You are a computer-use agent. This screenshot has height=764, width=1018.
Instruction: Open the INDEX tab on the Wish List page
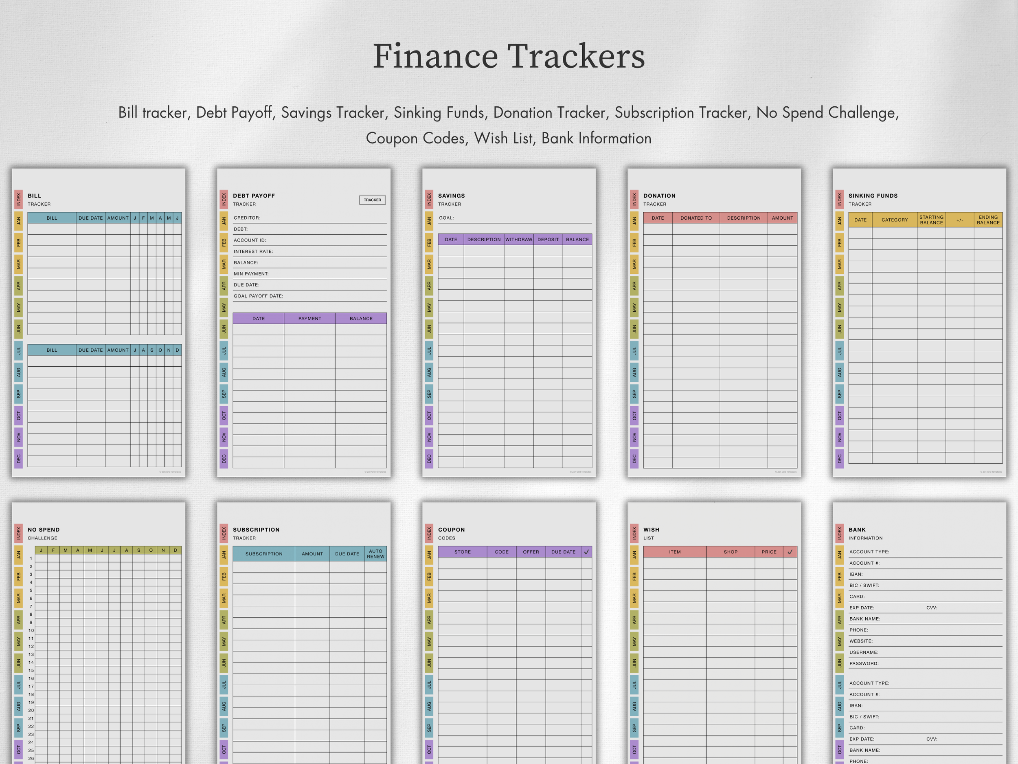pos(634,533)
